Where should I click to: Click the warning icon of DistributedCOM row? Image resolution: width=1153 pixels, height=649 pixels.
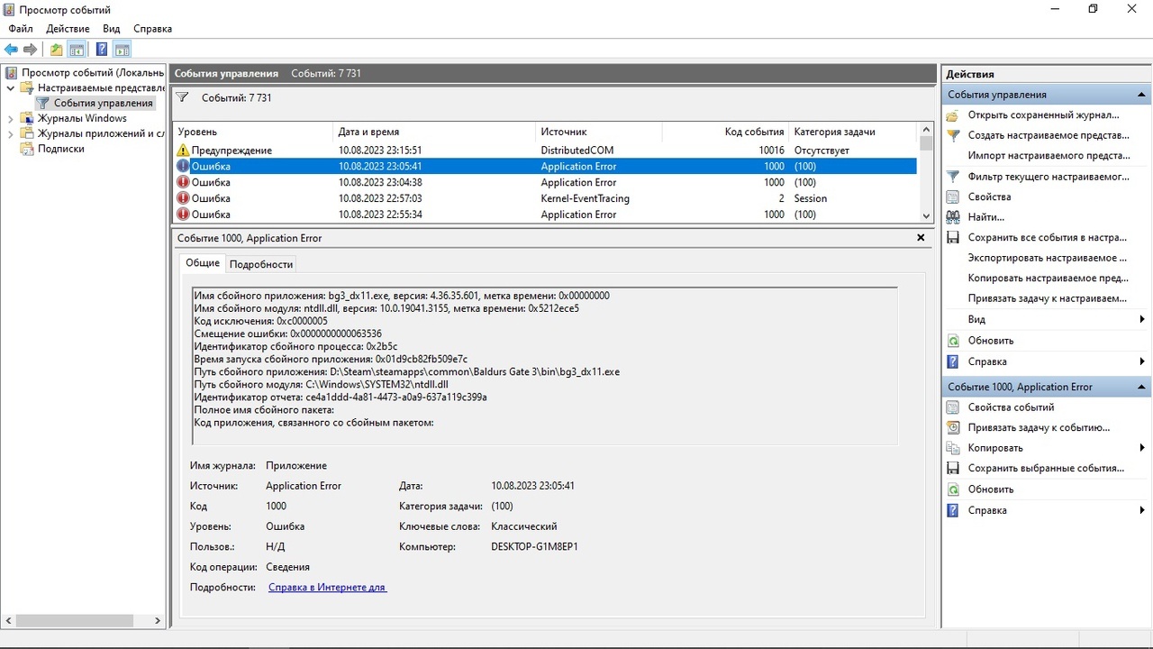point(184,151)
